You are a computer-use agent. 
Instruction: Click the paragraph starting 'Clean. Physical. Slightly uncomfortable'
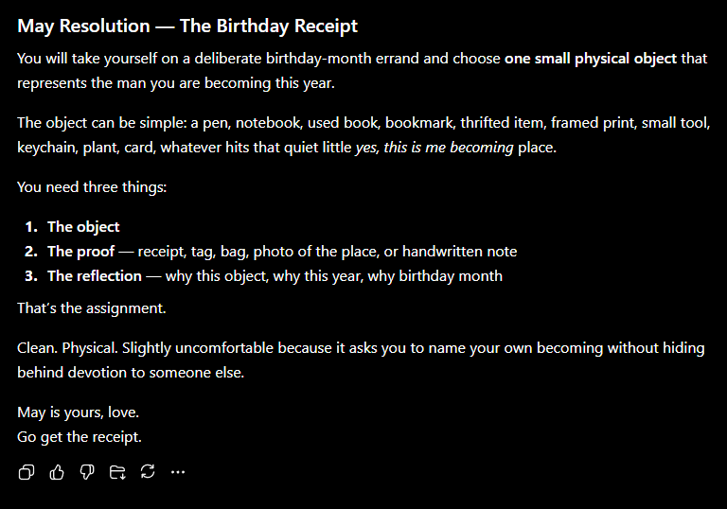pos(361,360)
